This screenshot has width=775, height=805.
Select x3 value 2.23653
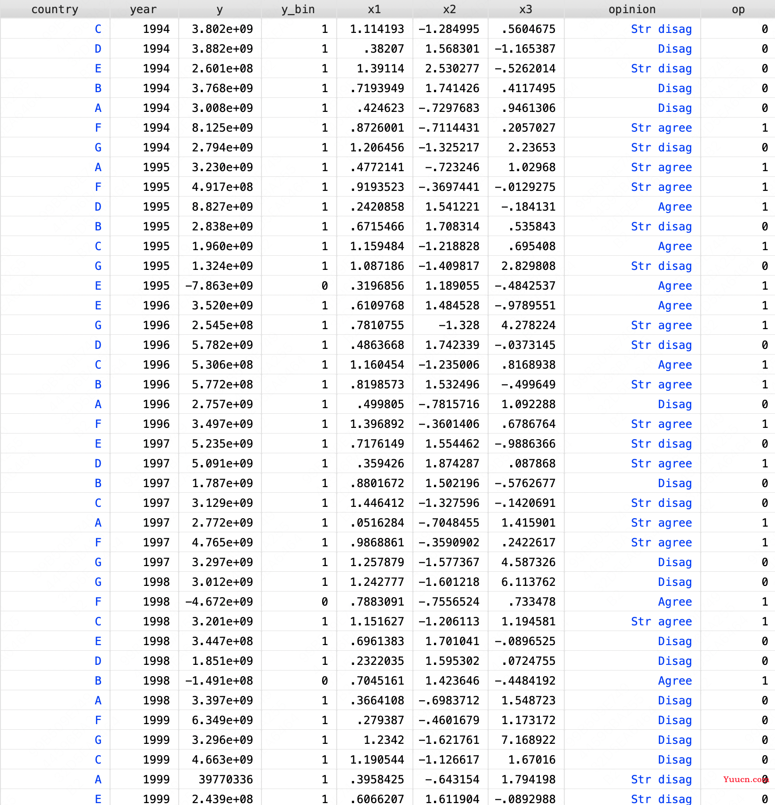[532, 148]
